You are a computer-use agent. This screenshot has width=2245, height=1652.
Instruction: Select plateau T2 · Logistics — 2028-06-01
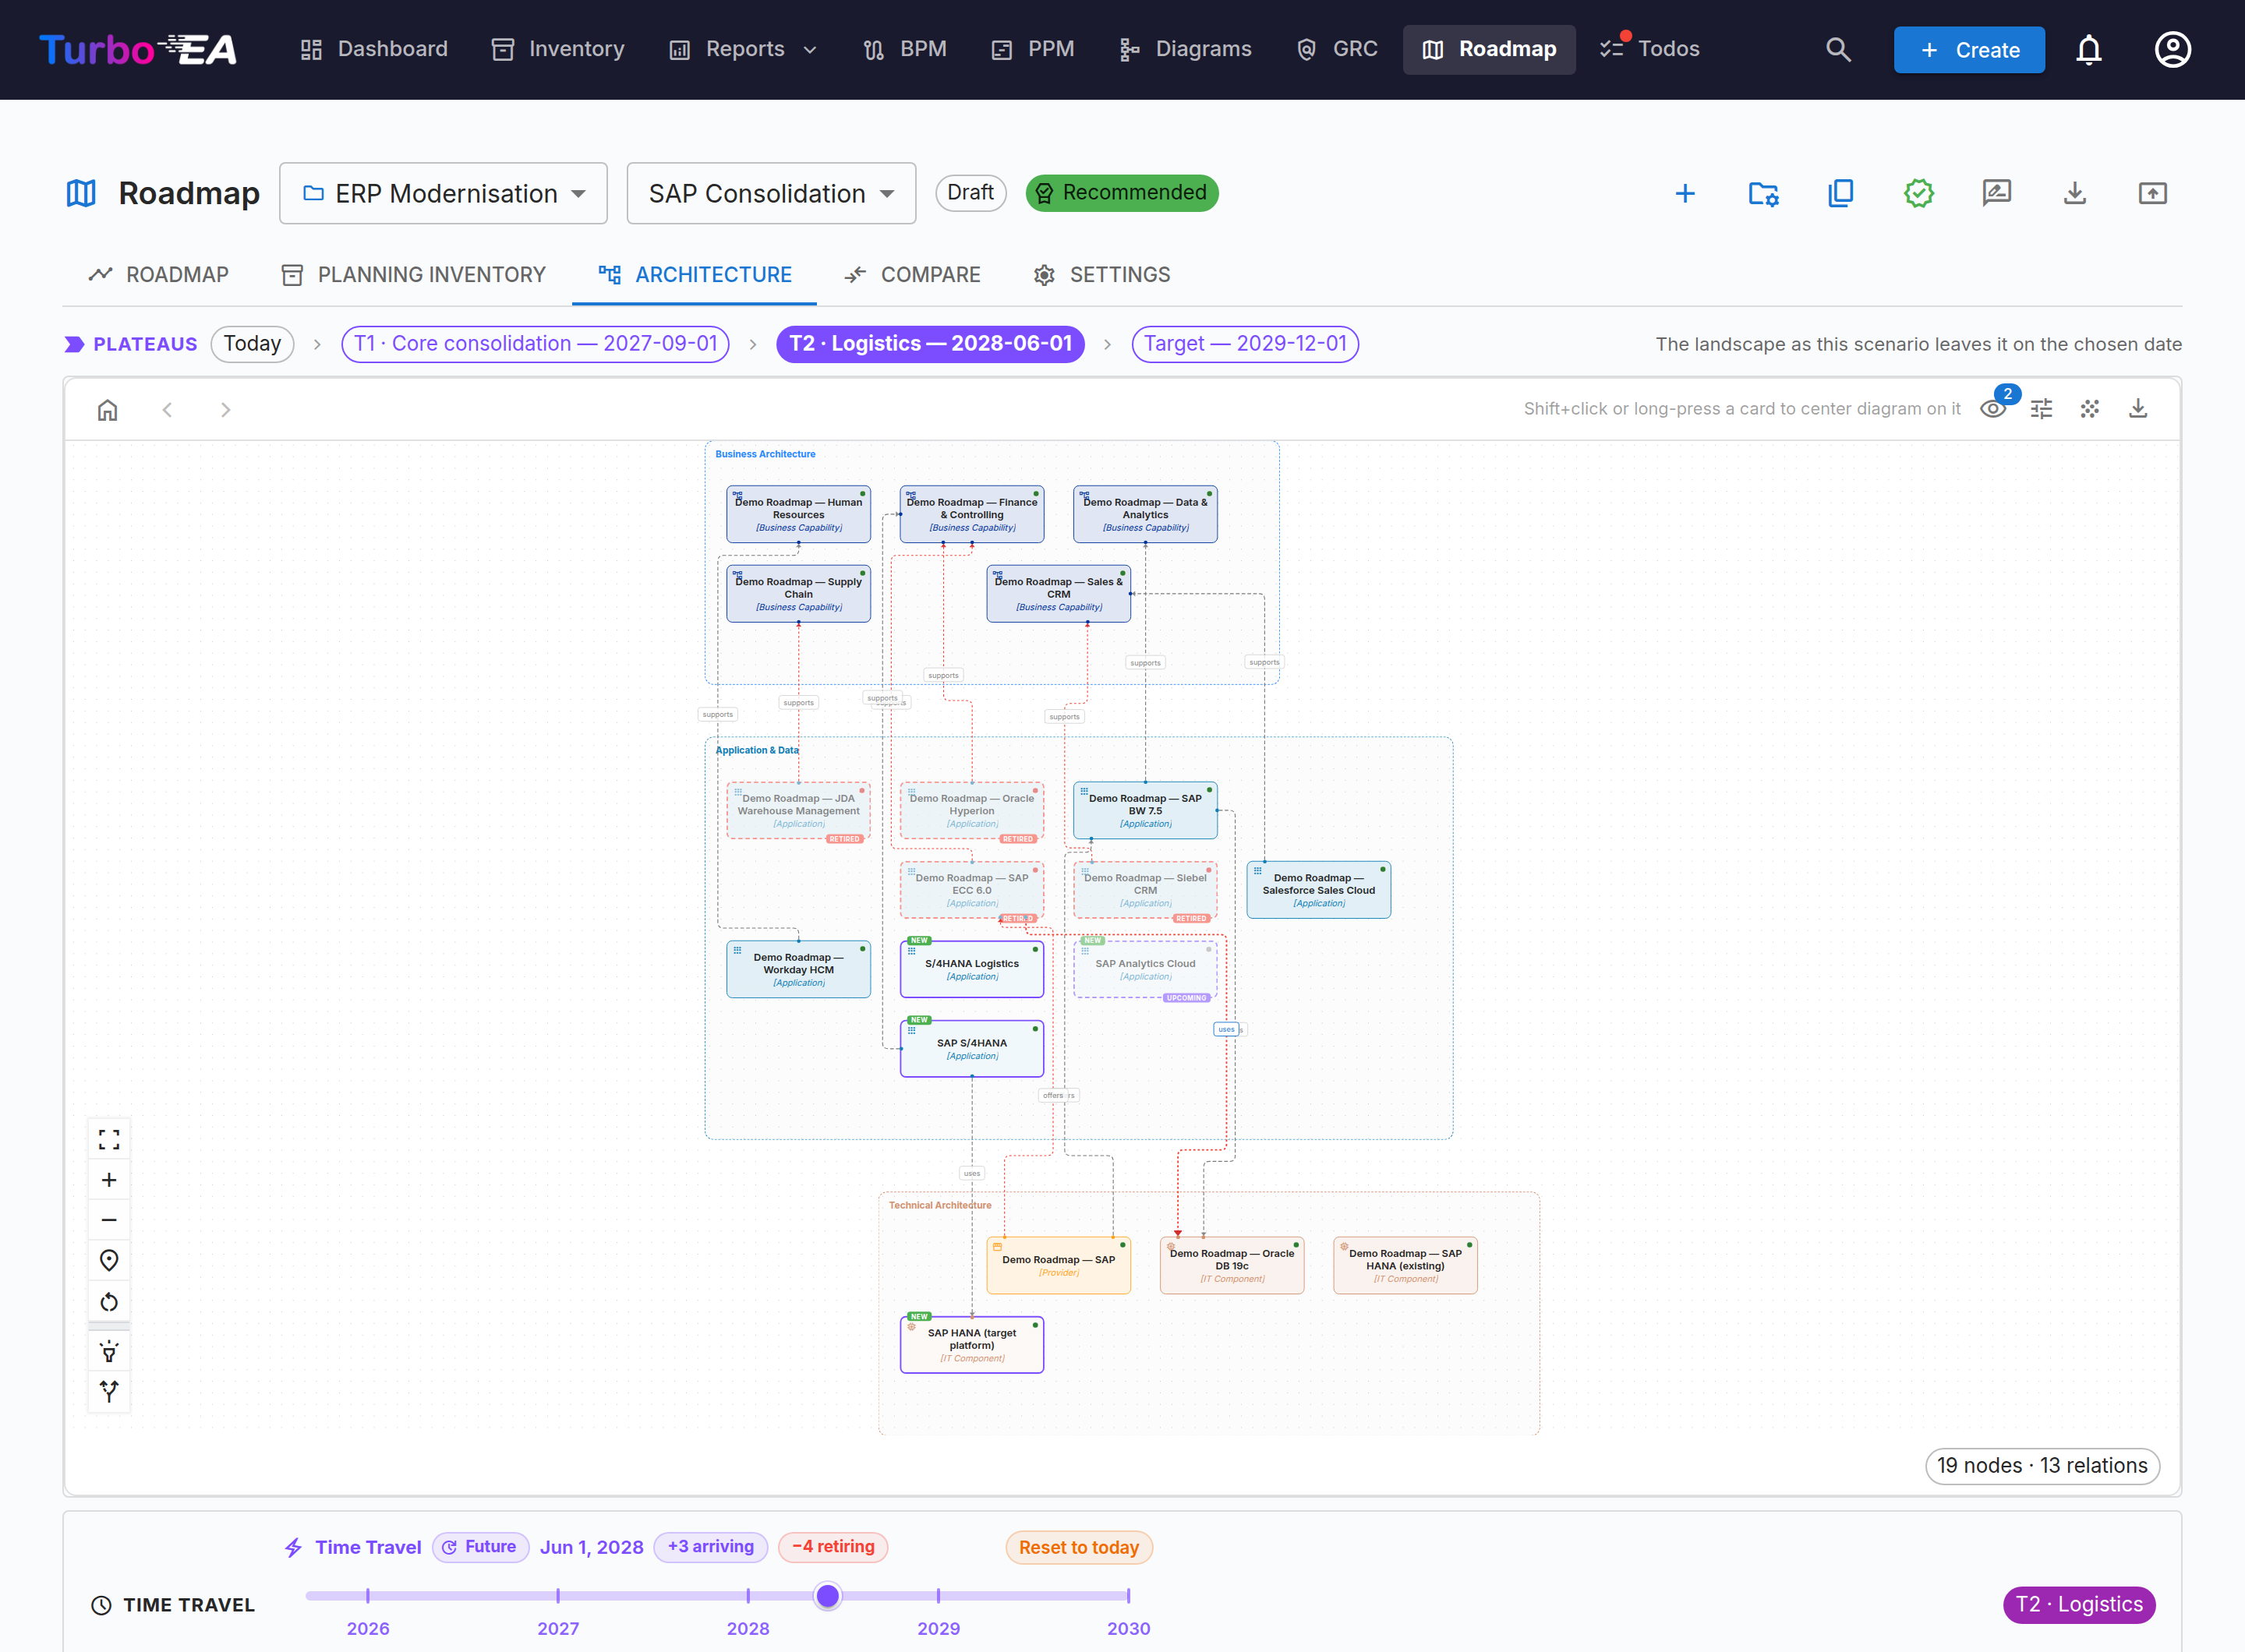tap(931, 344)
